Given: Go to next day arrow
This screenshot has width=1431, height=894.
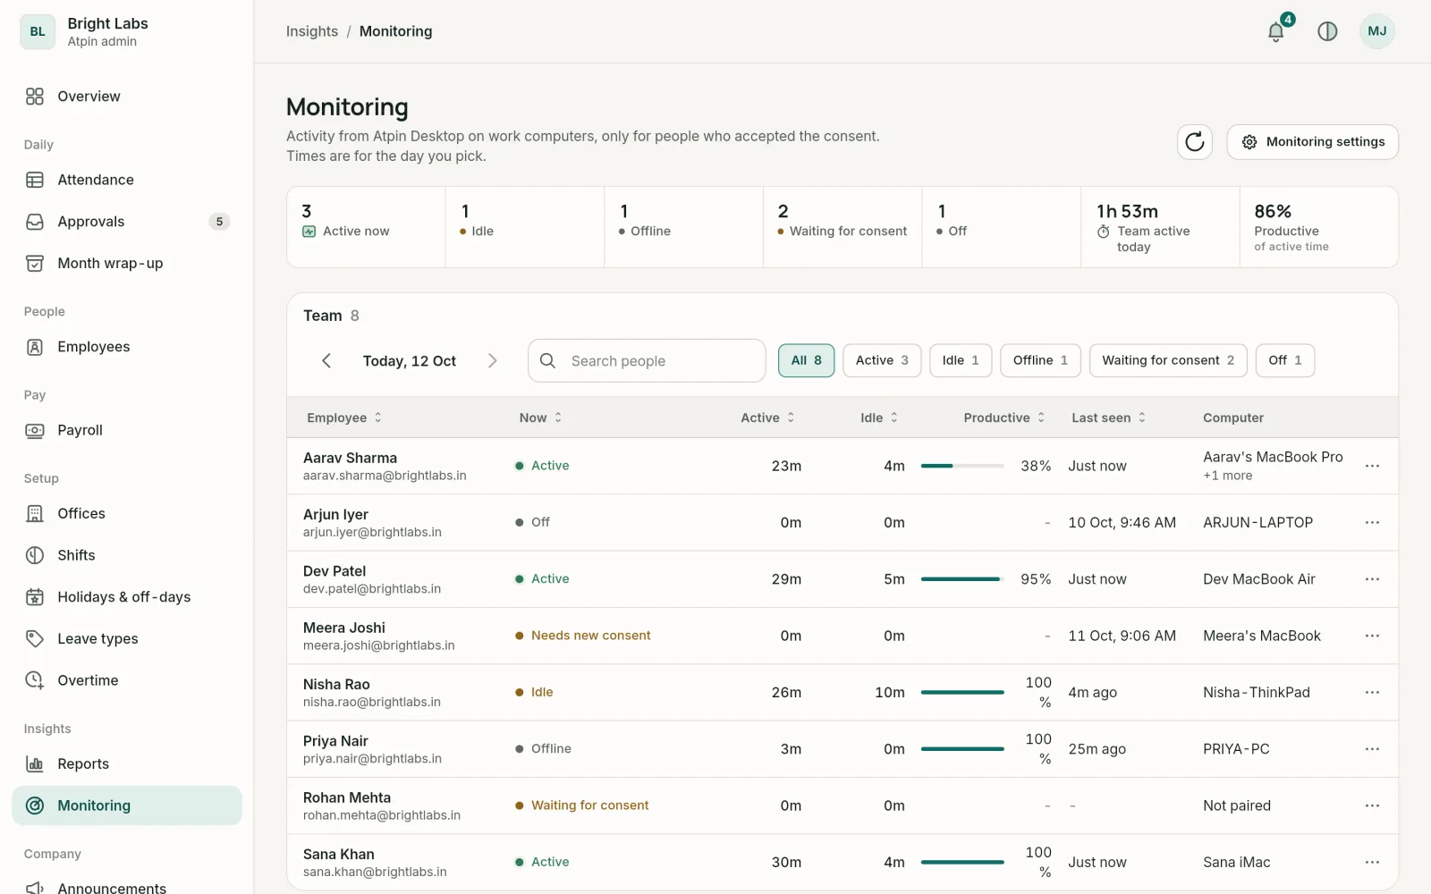Looking at the screenshot, I should 492,360.
